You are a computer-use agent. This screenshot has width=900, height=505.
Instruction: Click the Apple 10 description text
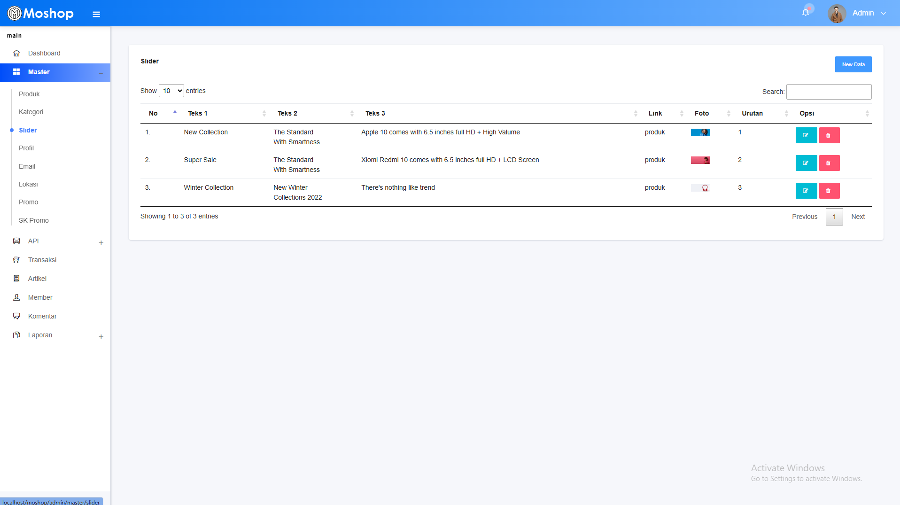tap(441, 132)
